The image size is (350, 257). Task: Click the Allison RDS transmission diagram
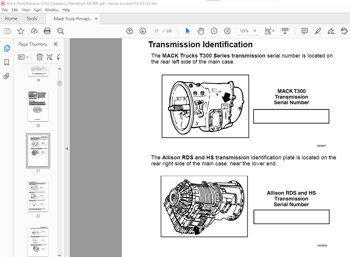(x=204, y=206)
